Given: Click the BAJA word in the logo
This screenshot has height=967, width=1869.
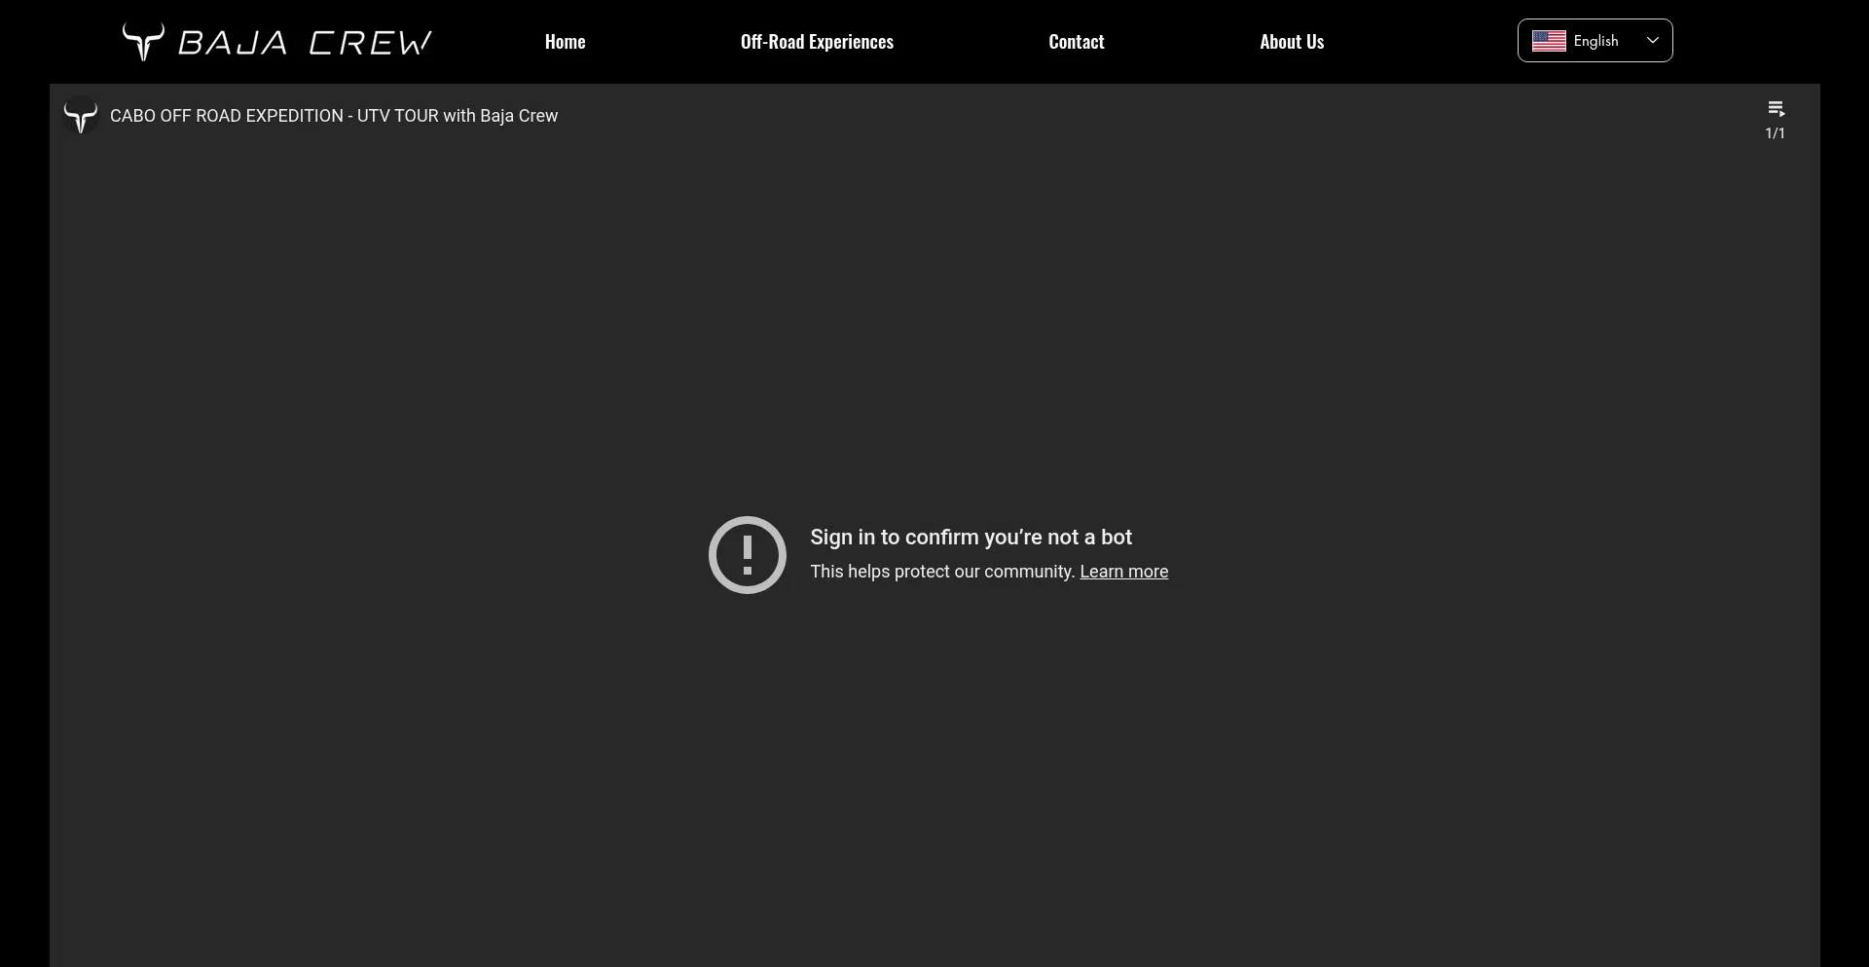Looking at the screenshot, I should pyautogui.click(x=233, y=43).
